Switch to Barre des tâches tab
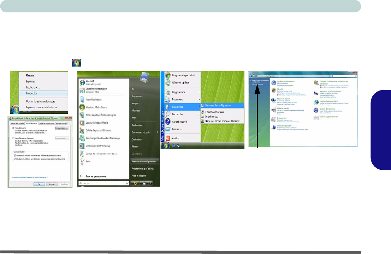 pyautogui.click(x=17, y=124)
